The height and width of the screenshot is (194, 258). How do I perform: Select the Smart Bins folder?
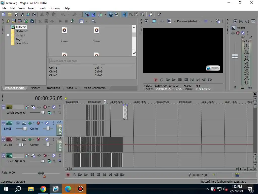[x=22, y=43]
